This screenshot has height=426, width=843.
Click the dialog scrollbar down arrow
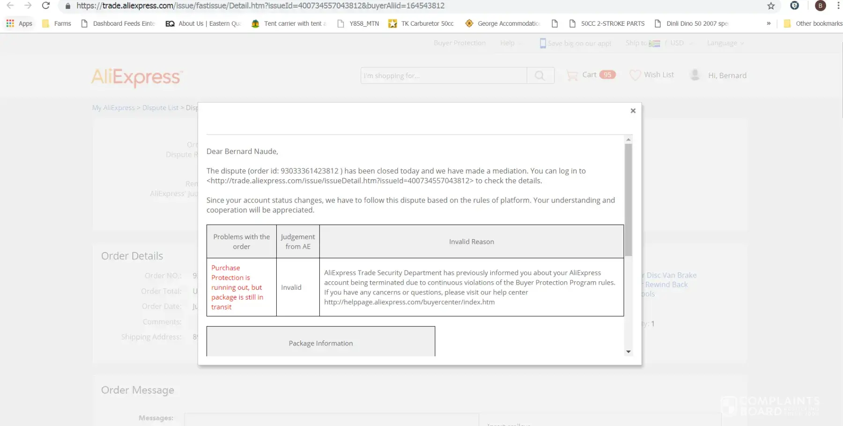click(x=629, y=352)
